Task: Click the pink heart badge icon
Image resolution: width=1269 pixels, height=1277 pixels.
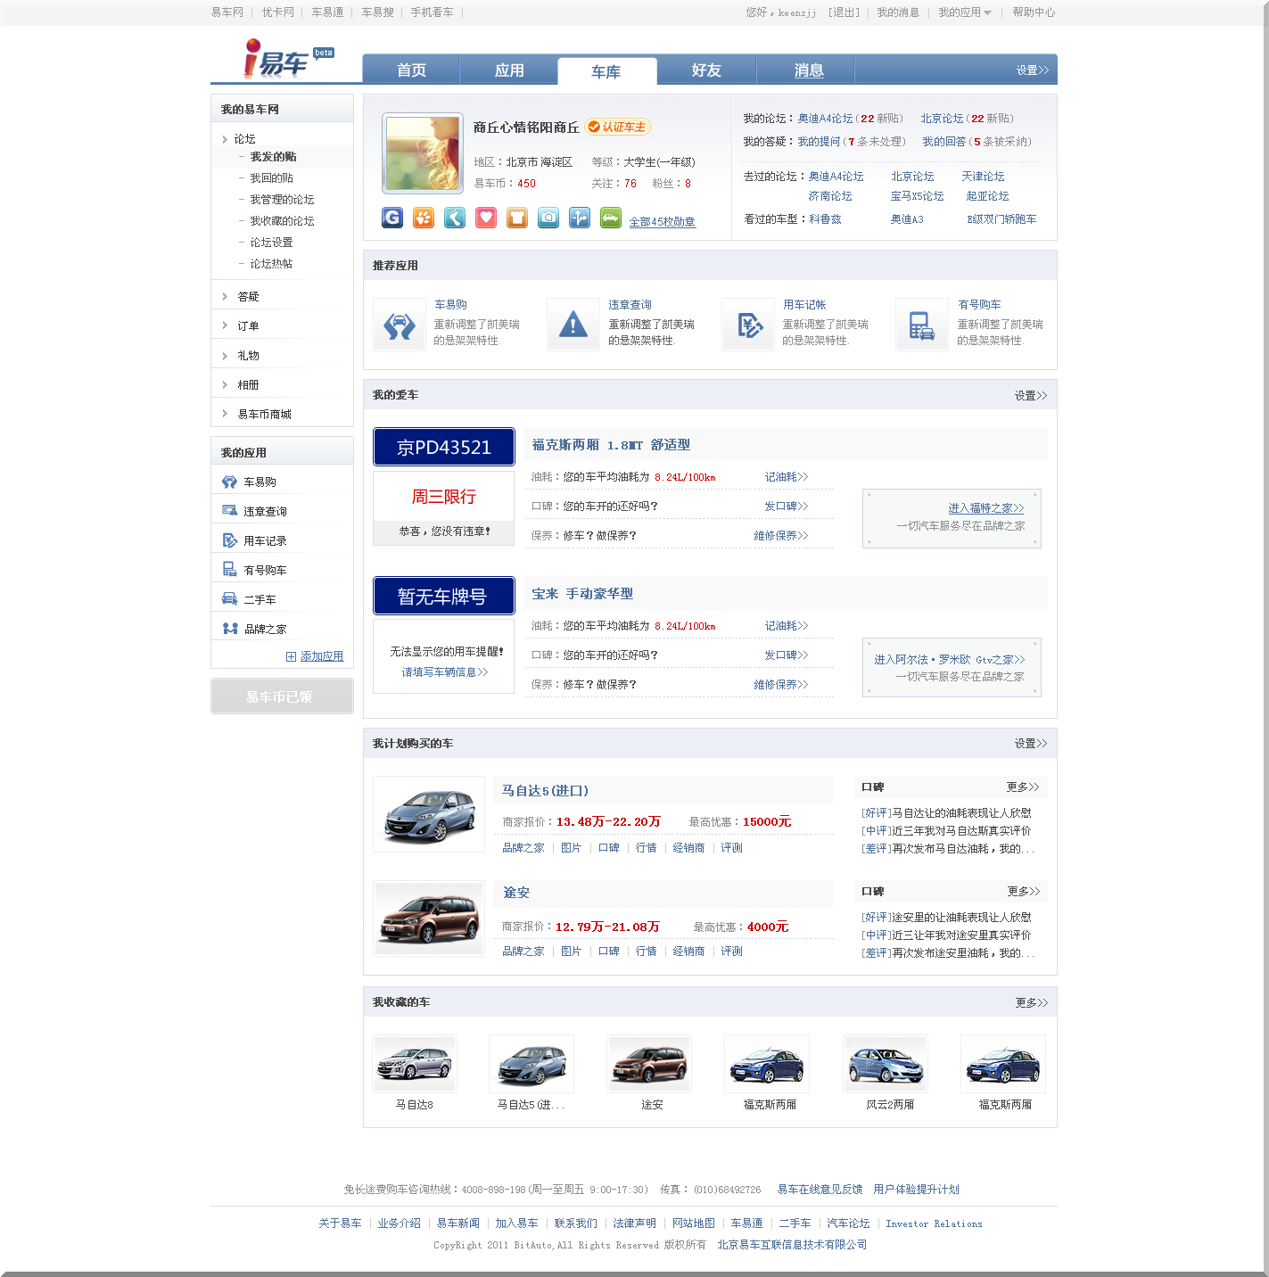Action: (x=486, y=218)
